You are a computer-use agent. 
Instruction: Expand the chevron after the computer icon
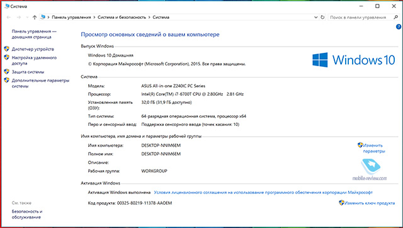pyautogui.click(x=48, y=17)
